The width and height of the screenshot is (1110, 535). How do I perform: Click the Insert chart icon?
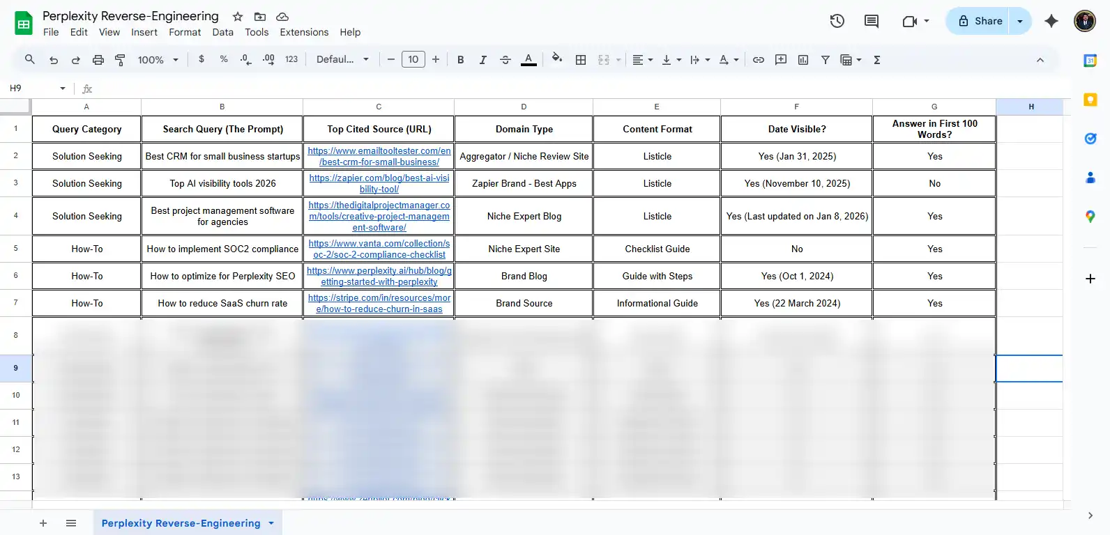pyautogui.click(x=803, y=60)
